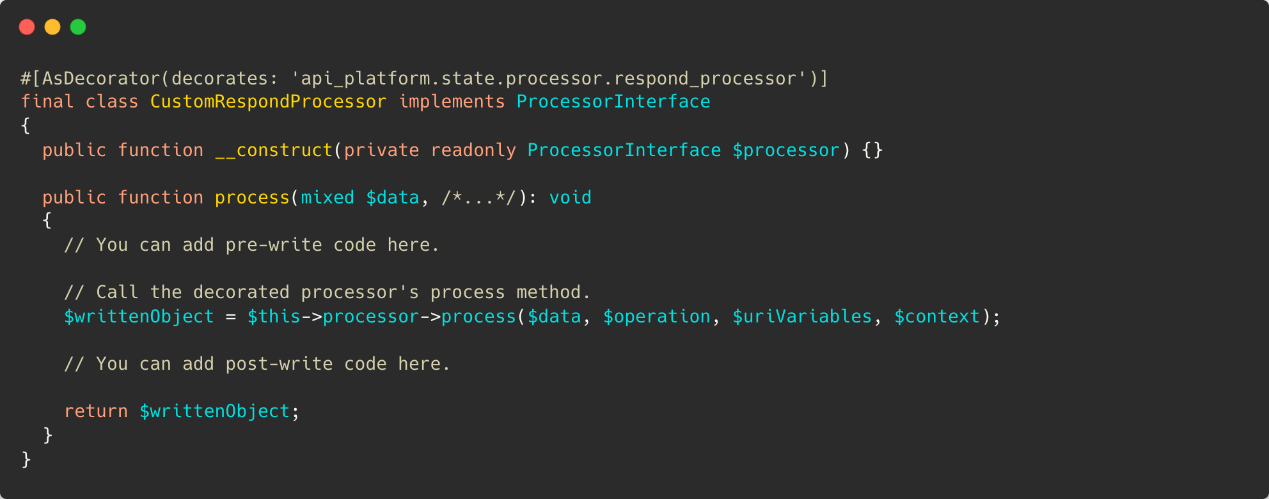Click the $writtenObject variable being assigned
This screenshot has height=499, width=1269.
point(139,317)
